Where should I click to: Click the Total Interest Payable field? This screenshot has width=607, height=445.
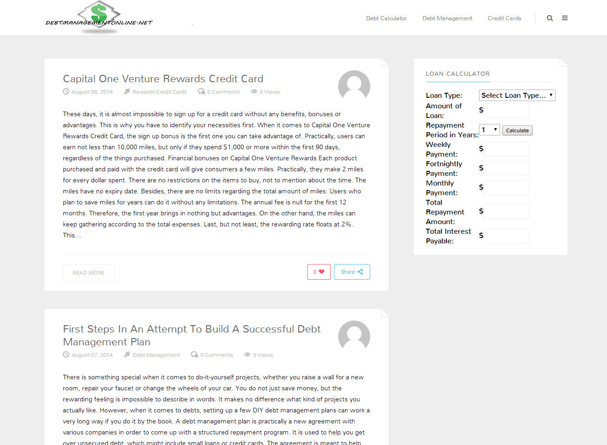506,236
